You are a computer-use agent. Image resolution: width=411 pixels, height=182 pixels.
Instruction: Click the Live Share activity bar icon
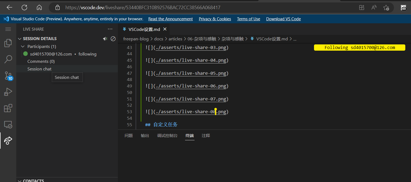8,140
